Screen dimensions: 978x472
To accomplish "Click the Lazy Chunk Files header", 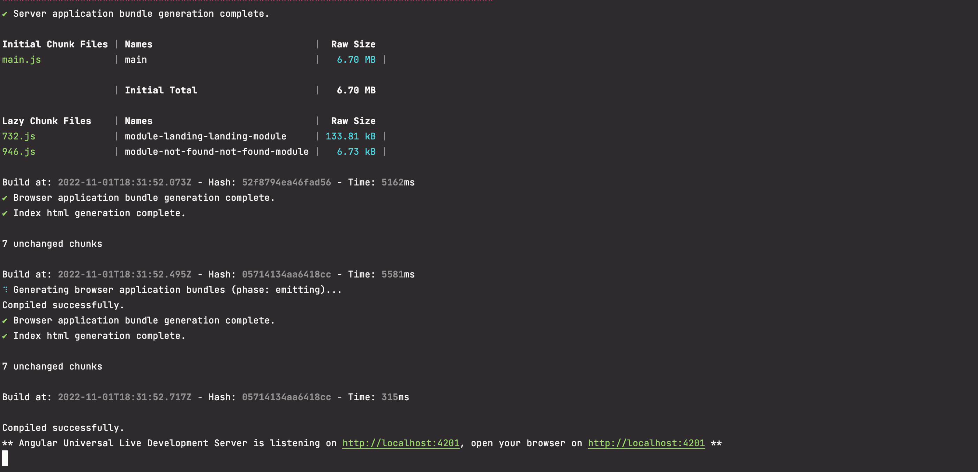I will 47,121.
